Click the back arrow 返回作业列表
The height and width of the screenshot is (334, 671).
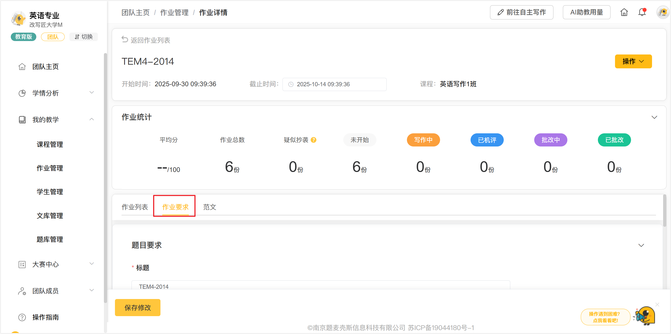(x=125, y=40)
